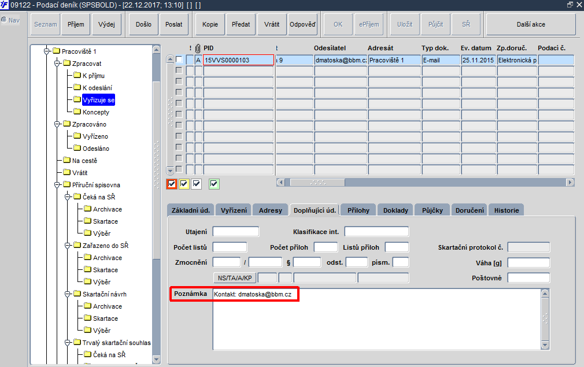
Task: Collapse the Skartační návrh tree node
Action: [x=68, y=294]
